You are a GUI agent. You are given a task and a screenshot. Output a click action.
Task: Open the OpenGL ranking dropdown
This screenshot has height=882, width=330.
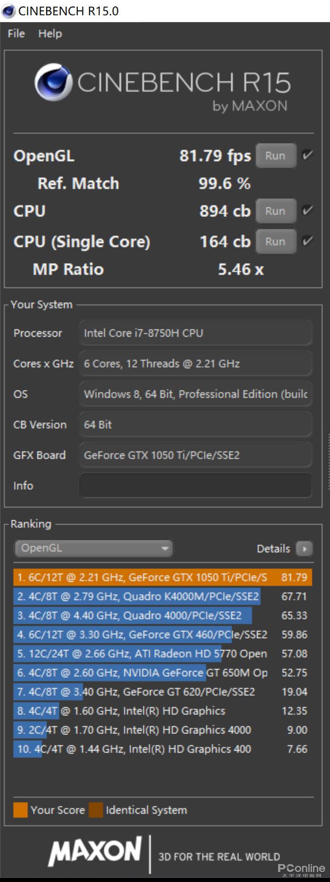click(93, 548)
